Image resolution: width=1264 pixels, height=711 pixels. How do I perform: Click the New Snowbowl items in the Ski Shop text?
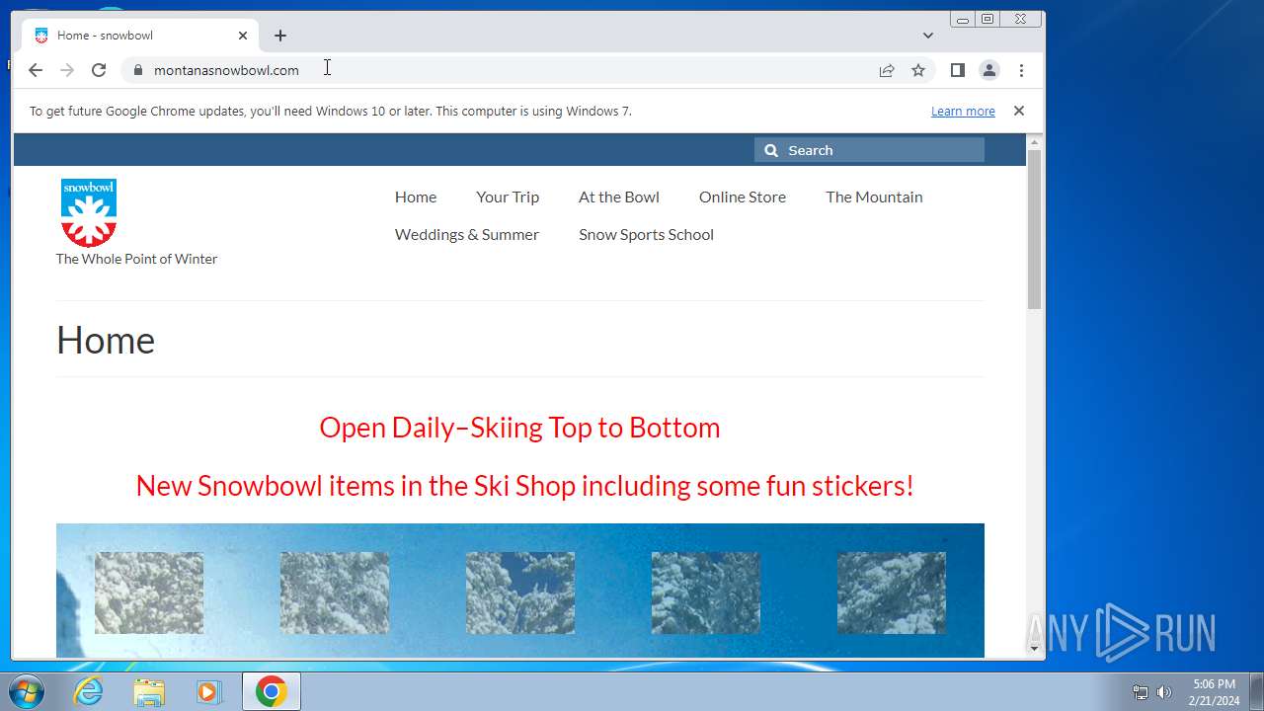click(x=524, y=486)
